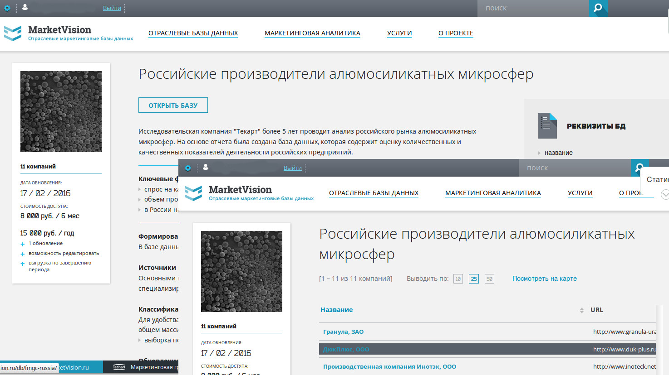Click "выгрузка по завершению периода" text
The image size is (669, 375).
click(x=60, y=266)
